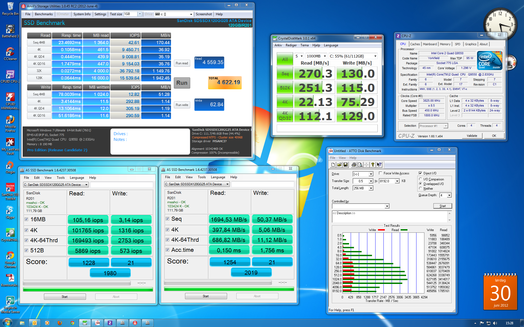Screen dimensions: 524x327
Task: Click volume speaker tray icon
Action: click(x=495, y=323)
